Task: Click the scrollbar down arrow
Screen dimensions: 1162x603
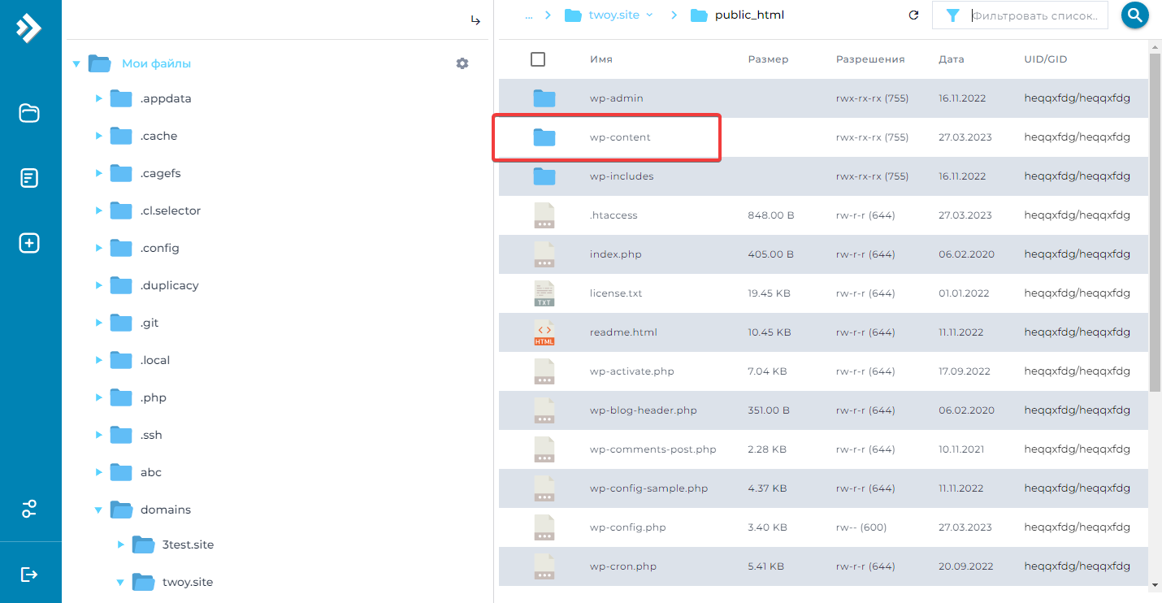Action: click(x=1155, y=583)
